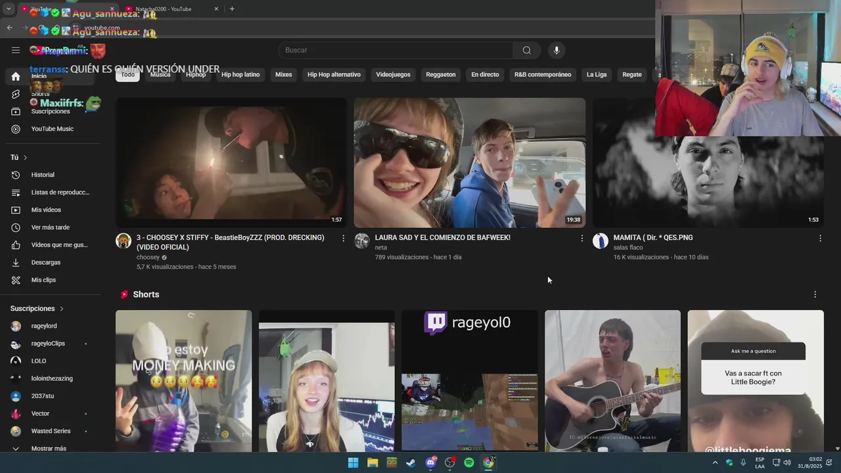Open choosey channel avatar
This screenshot has width=841, height=473.
pyautogui.click(x=124, y=240)
